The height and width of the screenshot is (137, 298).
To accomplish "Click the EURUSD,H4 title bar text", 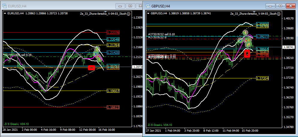I will [17, 6].
